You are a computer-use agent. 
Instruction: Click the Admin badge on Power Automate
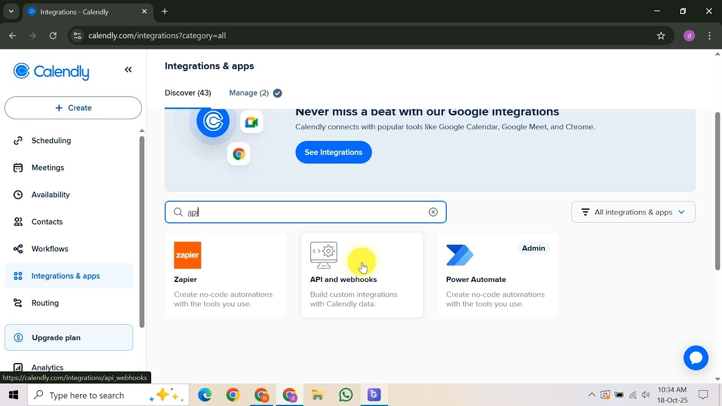pos(533,248)
